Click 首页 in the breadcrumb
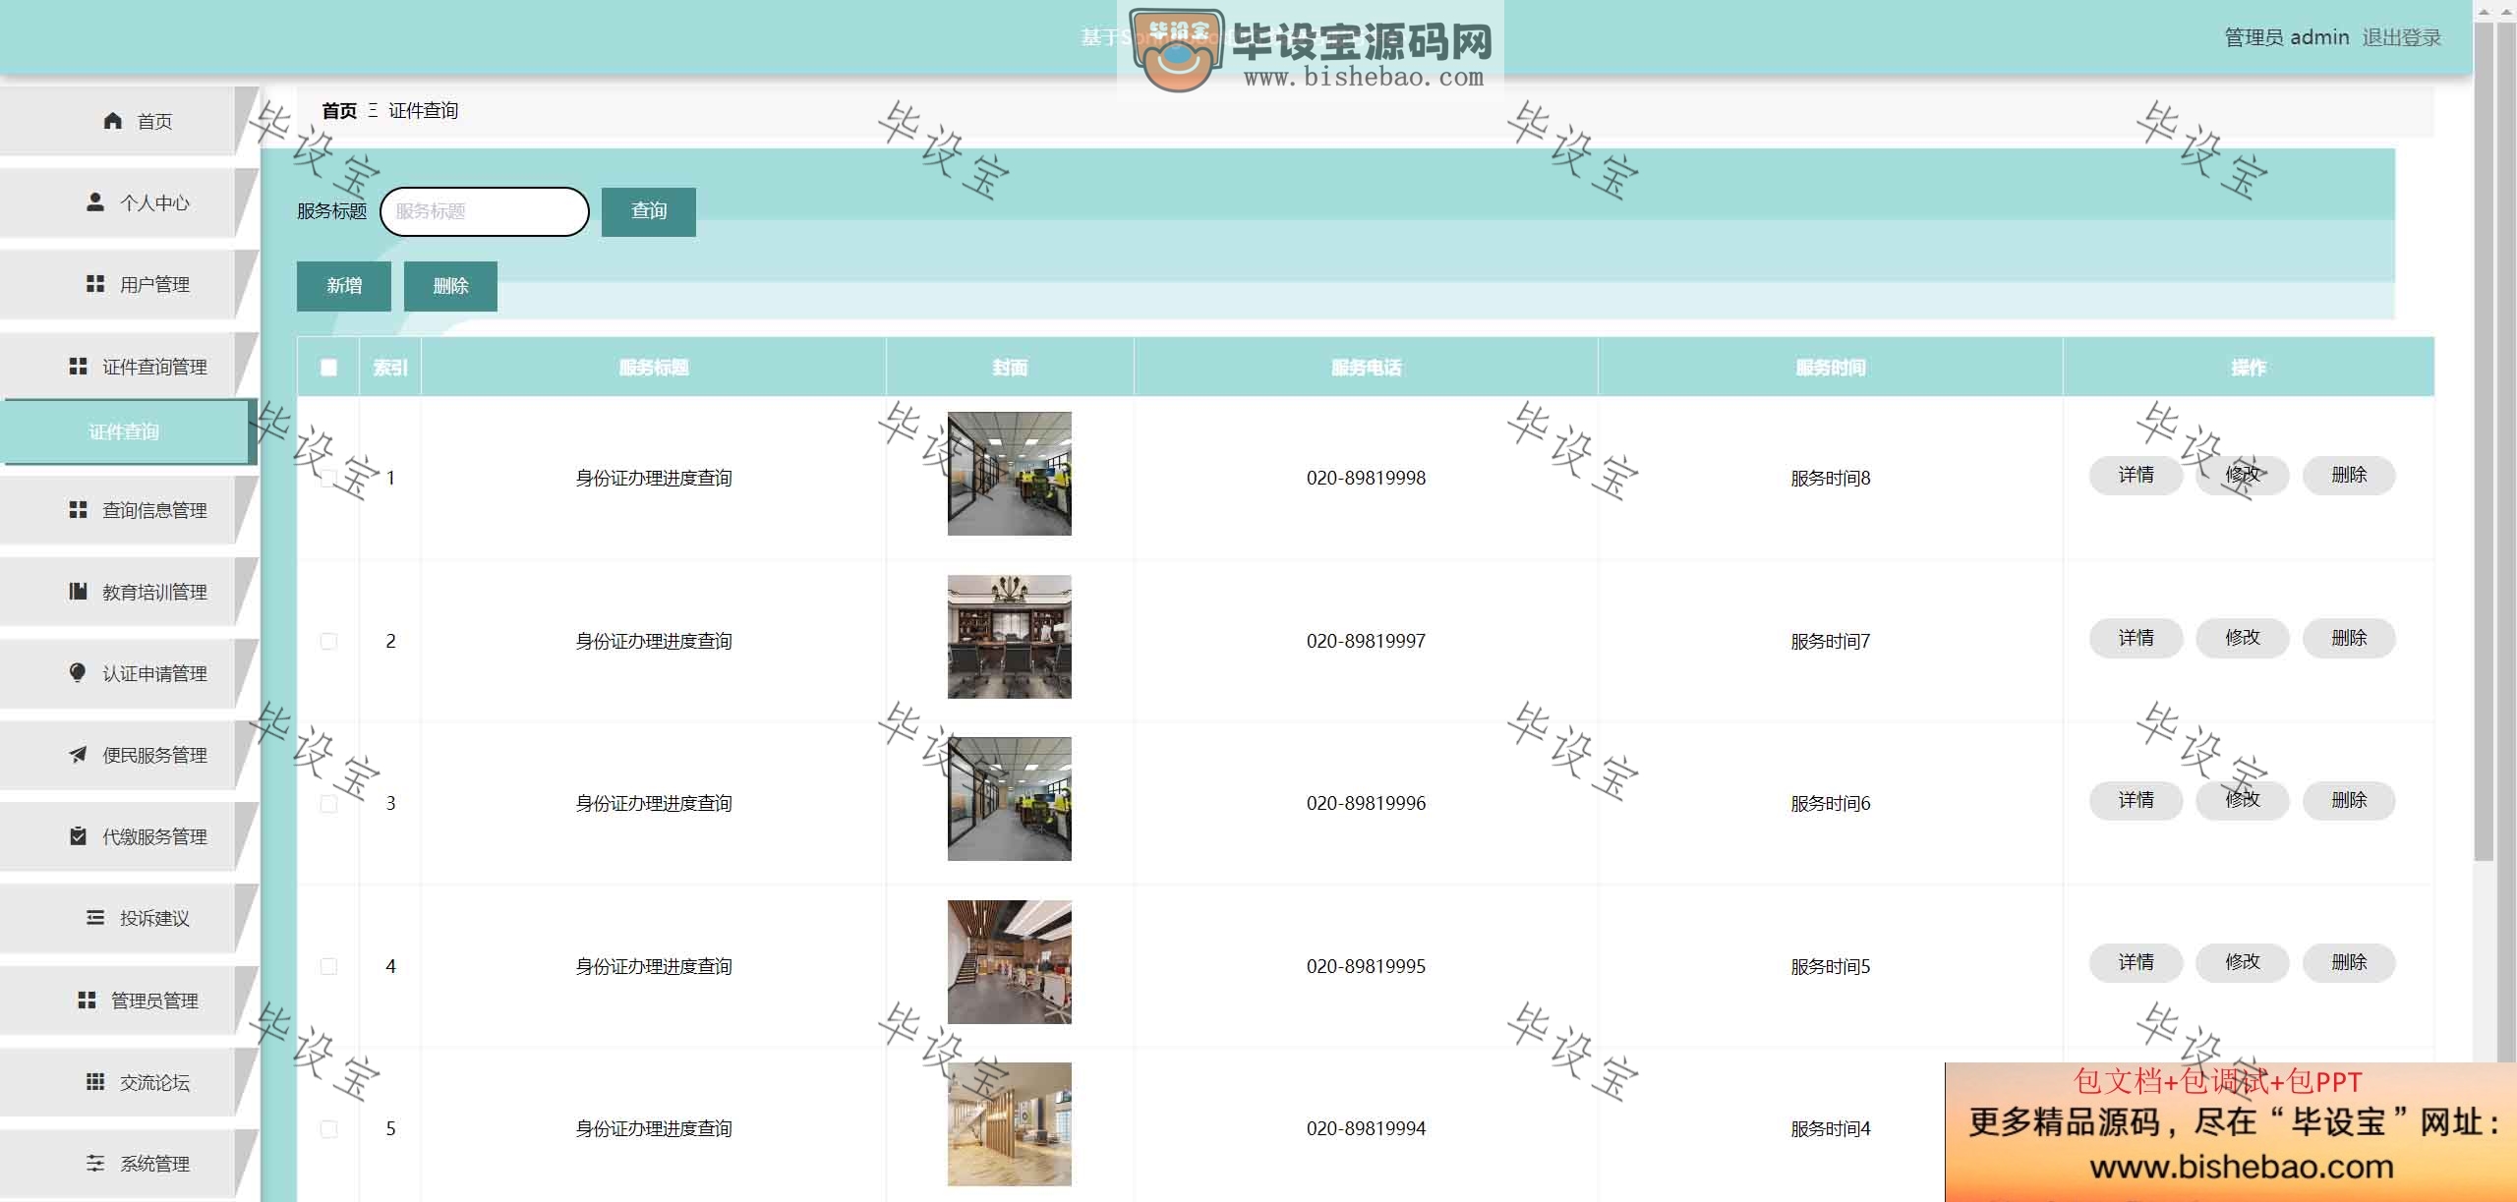Screen dimensions: 2517x1202 click(x=339, y=111)
